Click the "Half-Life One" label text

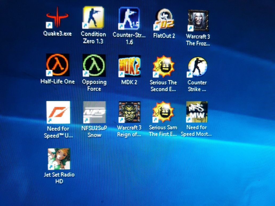[58, 81]
